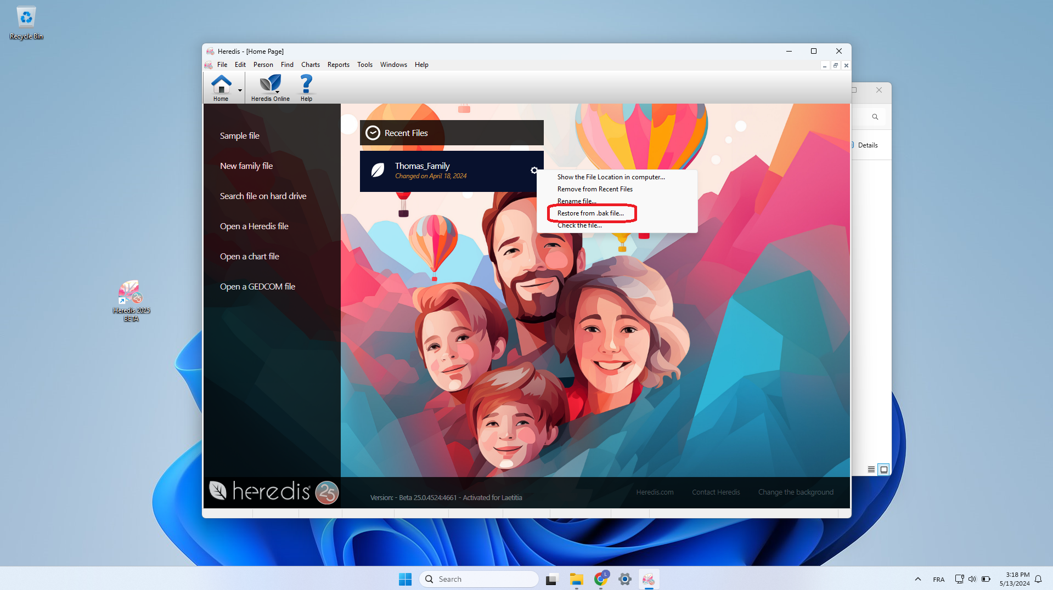Open the Sample file

pyautogui.click(x=239, y=136)
